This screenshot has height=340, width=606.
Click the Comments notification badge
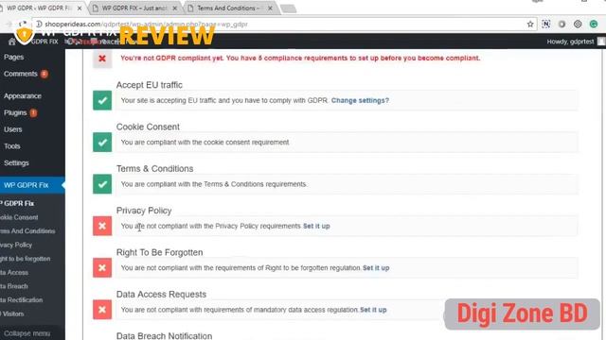click(x=45, y=74)
